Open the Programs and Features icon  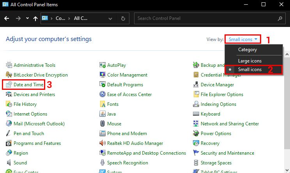click(9, 143)
